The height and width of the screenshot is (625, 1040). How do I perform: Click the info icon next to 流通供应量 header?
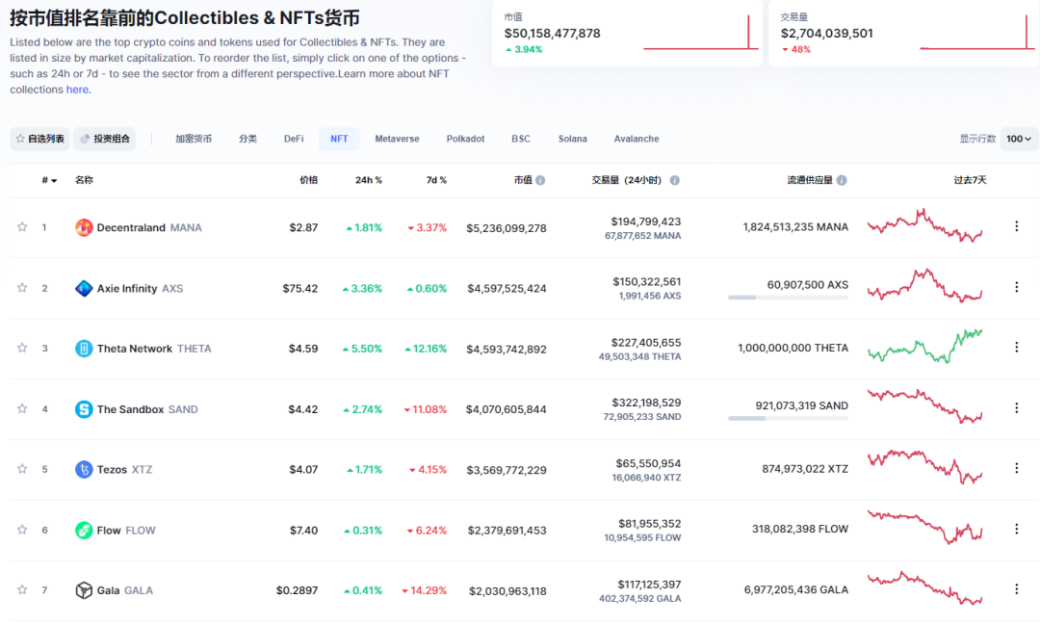click(x=842, y=180)
